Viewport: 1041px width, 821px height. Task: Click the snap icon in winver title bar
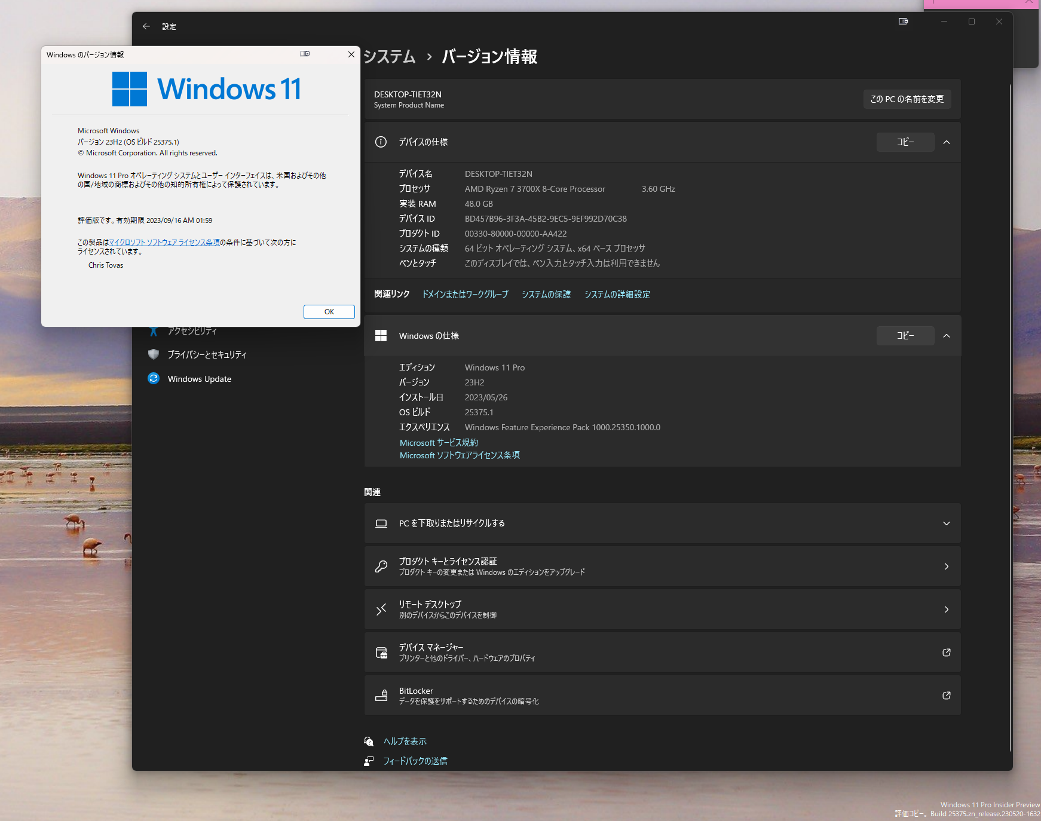305,54
